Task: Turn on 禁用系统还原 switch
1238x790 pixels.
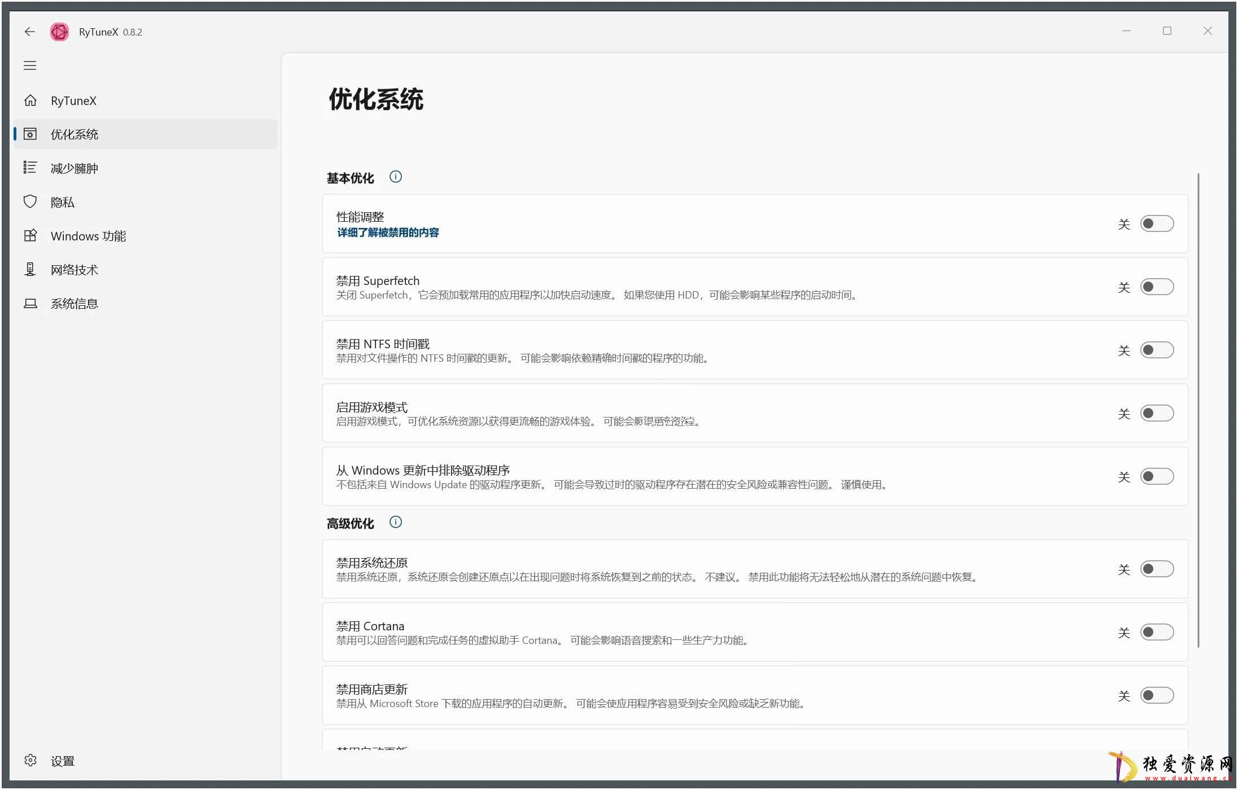Action: click(1157, 569)
